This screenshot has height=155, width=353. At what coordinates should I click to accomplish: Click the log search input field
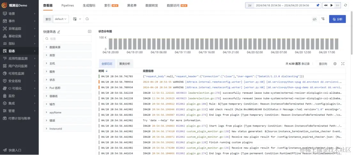pyautogui.click(x=198, y=19)
